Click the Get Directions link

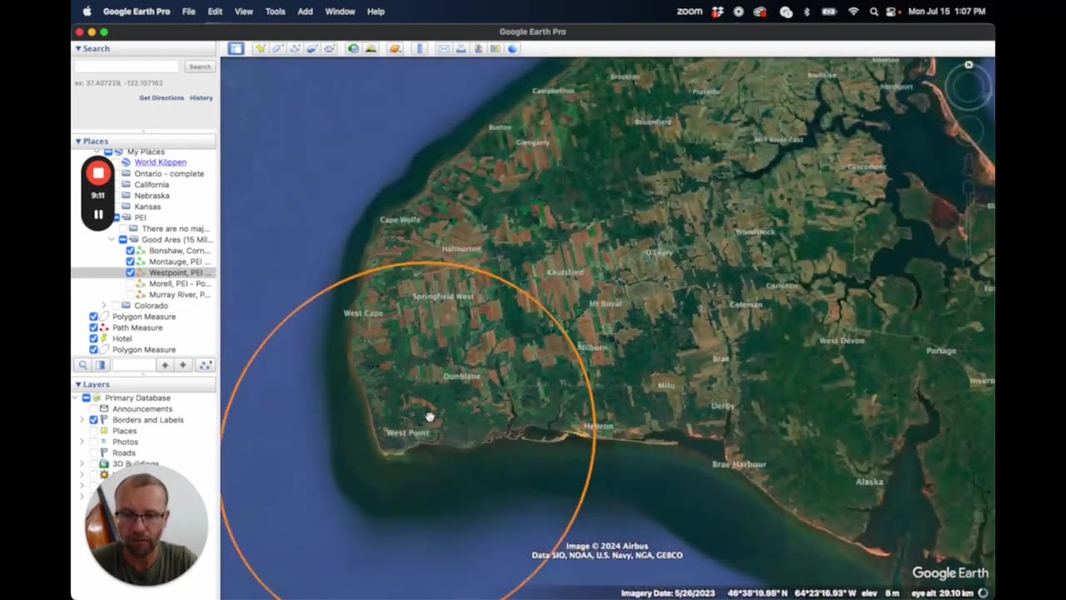pos(162,97)
